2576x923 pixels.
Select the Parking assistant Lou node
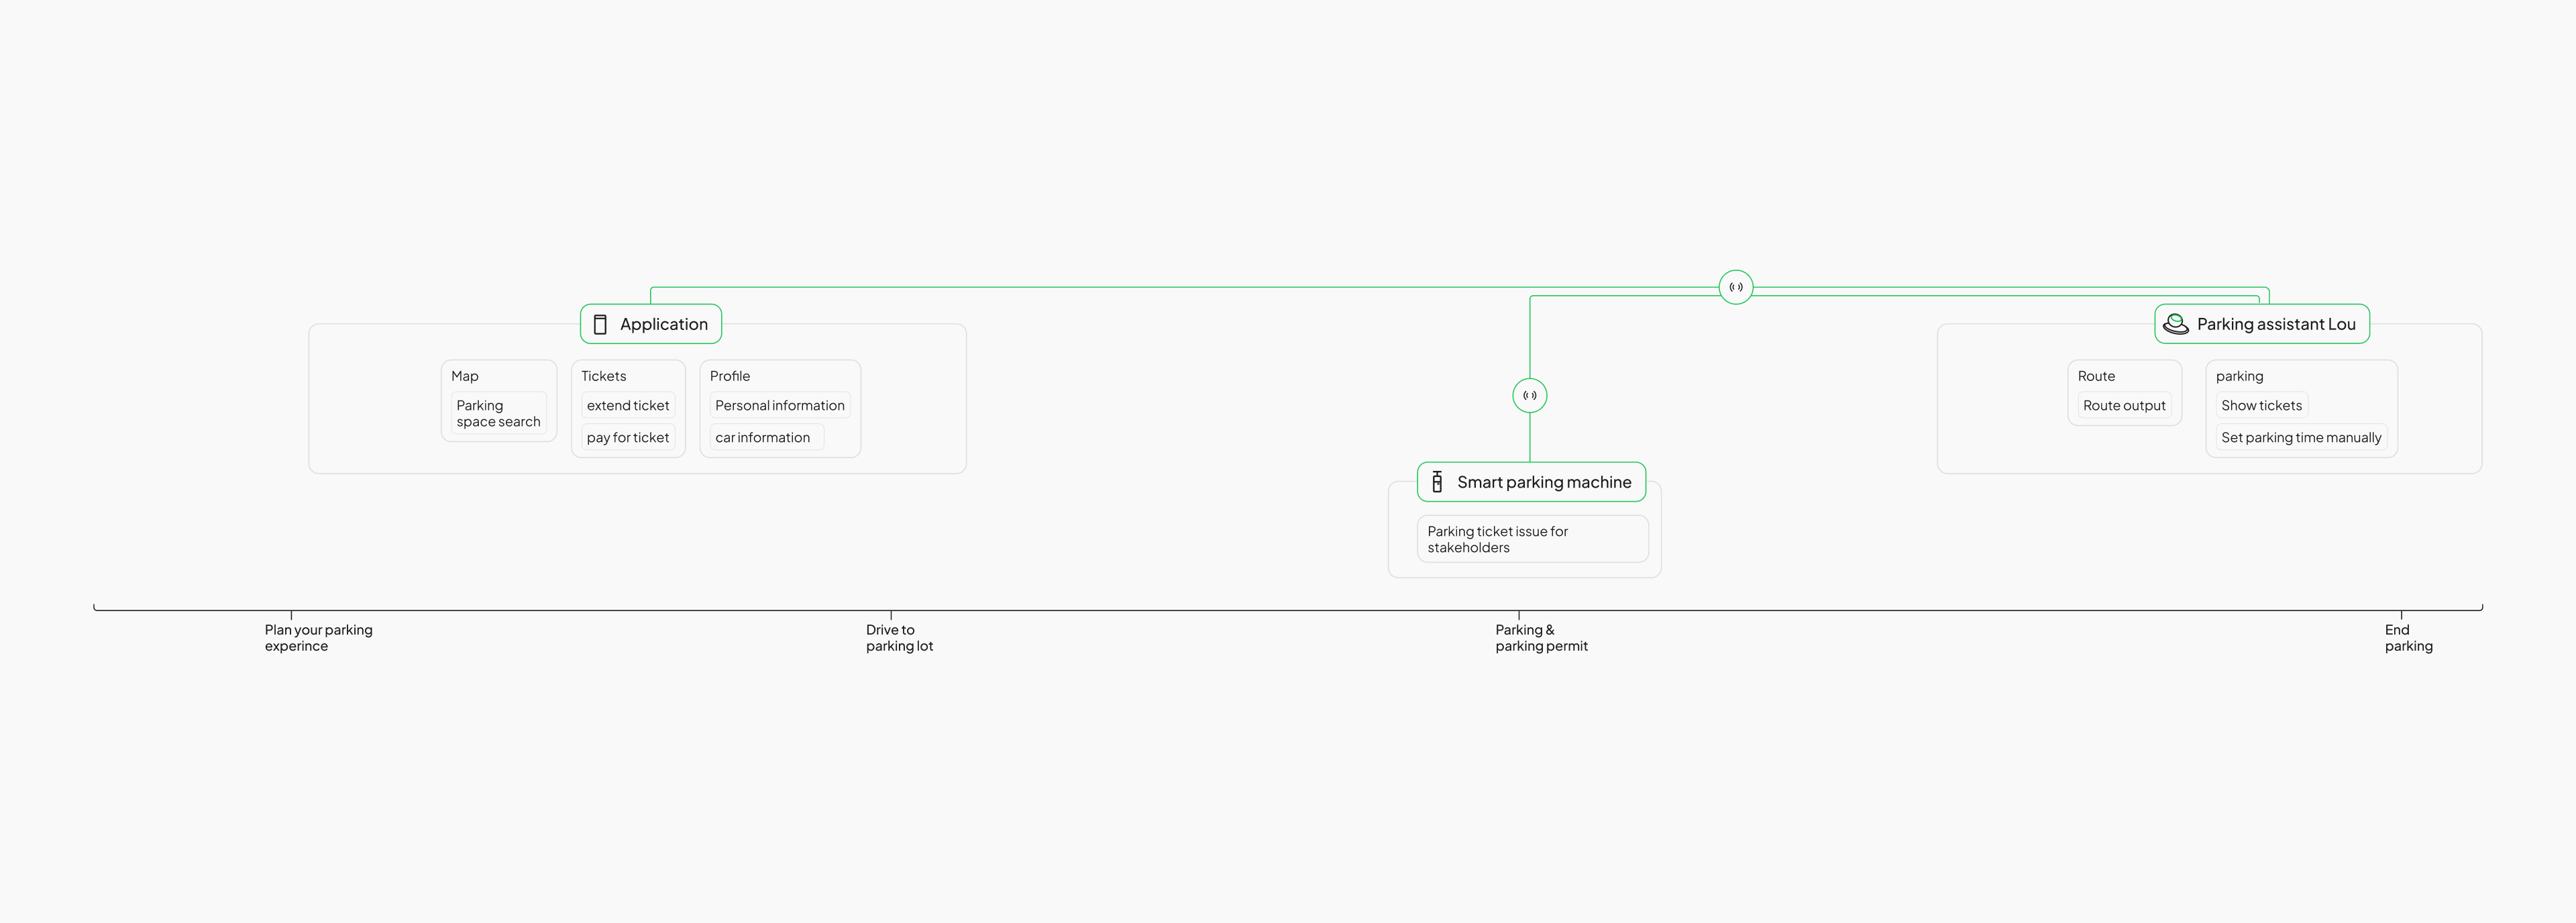point(2275,324)
